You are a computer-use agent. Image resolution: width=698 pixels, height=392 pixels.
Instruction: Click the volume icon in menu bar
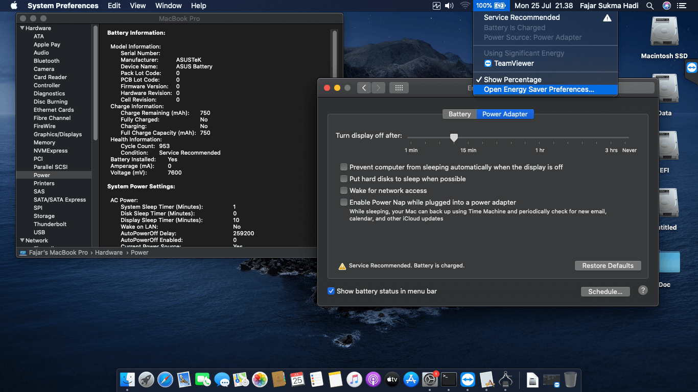(x=449, y=6)
